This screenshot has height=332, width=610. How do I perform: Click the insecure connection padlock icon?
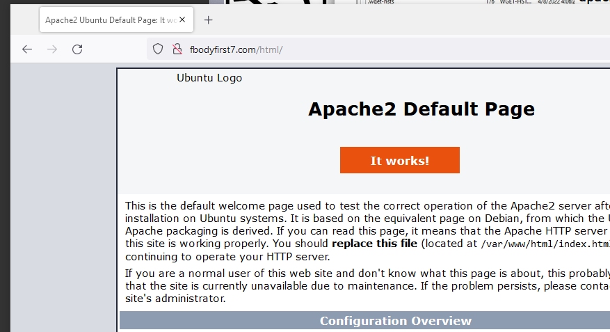tap(177, 49)
